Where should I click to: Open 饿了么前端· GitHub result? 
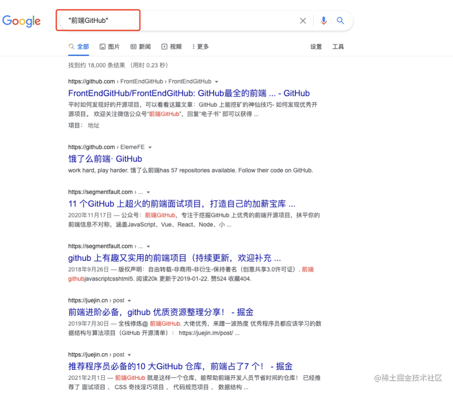tap(105, 159)
